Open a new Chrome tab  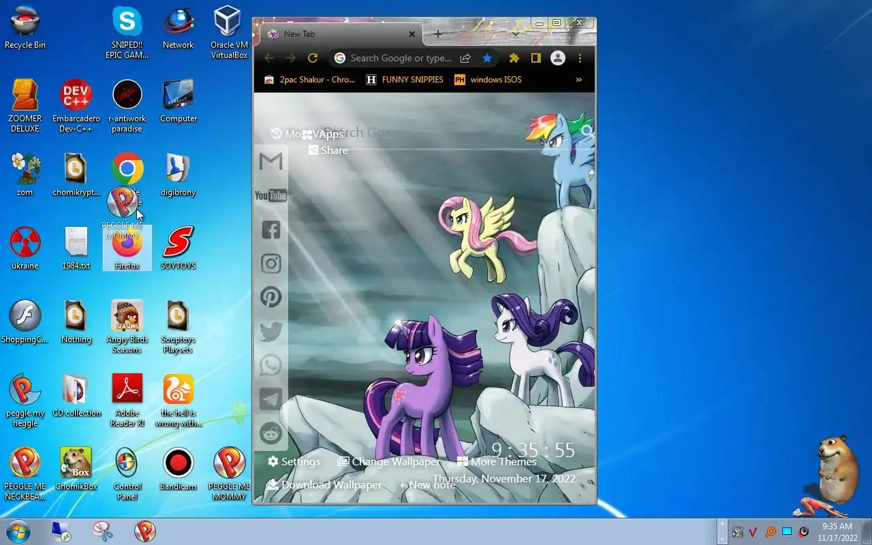[438, 33]
